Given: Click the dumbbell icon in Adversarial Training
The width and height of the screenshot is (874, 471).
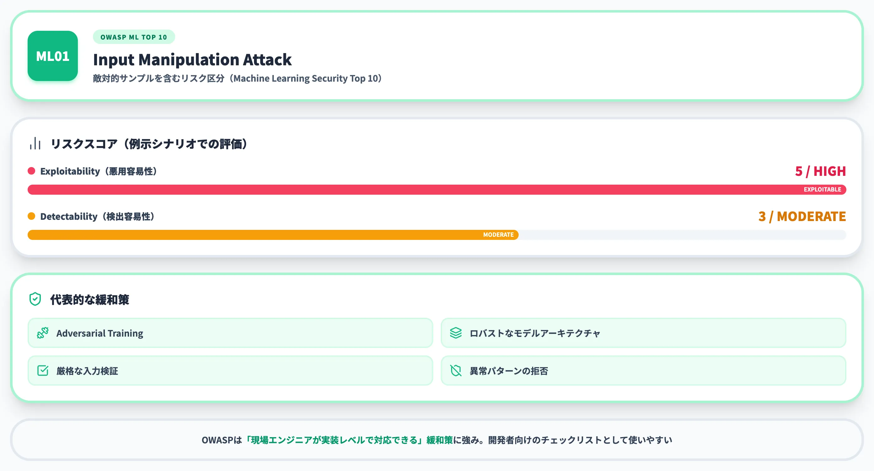Looking at the screenshot, I should coord(43,333).
